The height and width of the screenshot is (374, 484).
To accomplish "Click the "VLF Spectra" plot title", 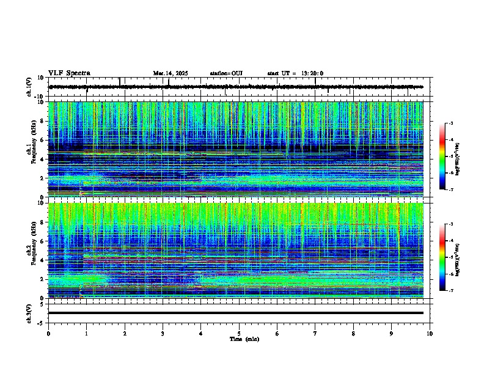I will tap(69, 73).
